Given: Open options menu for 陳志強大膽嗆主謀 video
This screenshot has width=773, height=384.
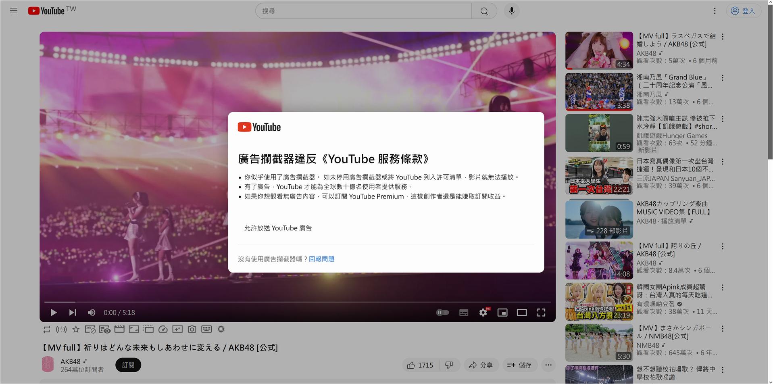Looking at the screenshot, I should [723, 119].
